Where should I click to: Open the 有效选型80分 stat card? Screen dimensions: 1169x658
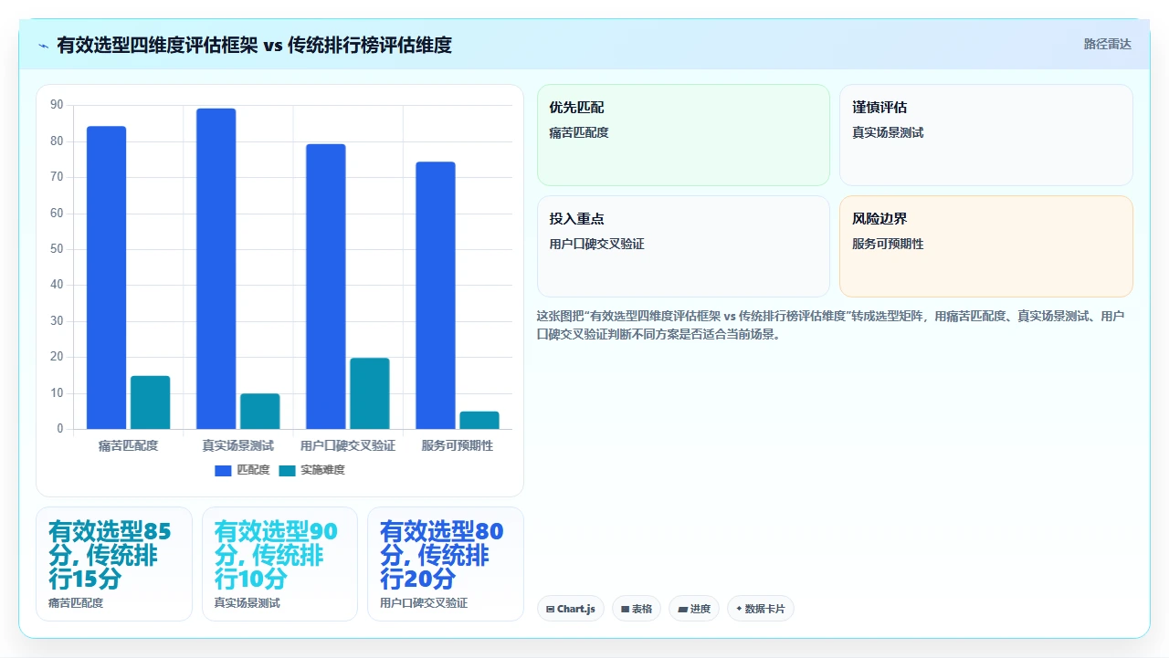tap(446, 564)
